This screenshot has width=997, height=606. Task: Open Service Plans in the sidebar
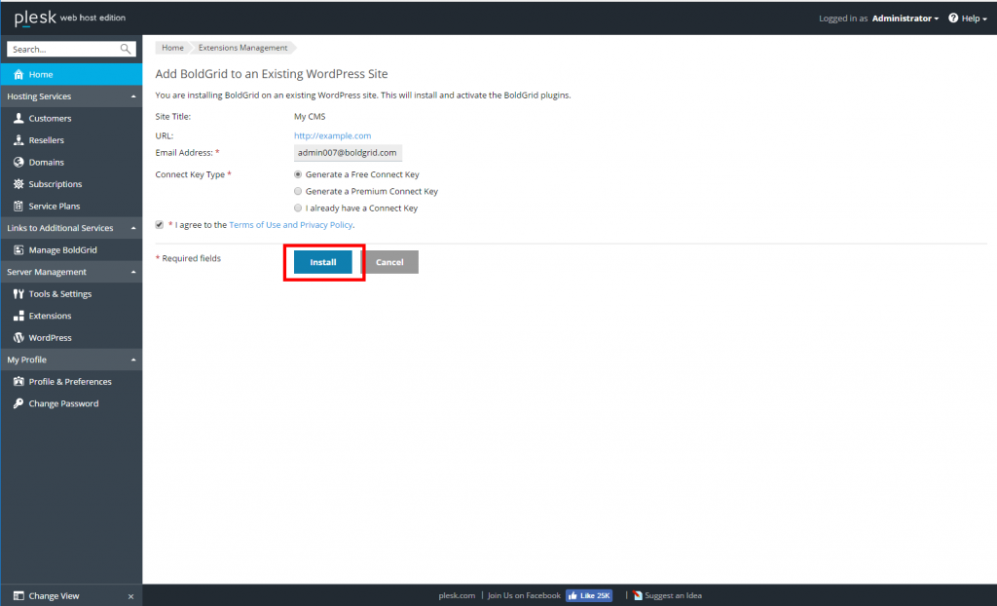(x=71, y=207)
